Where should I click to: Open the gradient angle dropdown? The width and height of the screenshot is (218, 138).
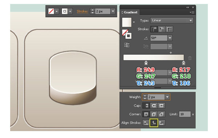(170, 38)
